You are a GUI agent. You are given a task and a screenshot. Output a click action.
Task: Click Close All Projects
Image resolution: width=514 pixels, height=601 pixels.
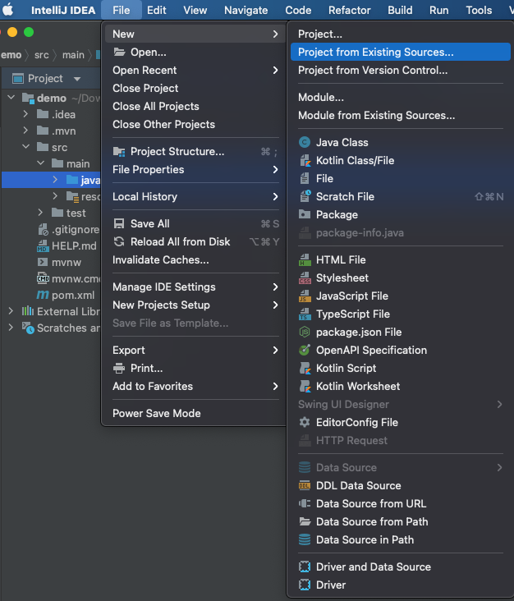[x=195, y=106]
